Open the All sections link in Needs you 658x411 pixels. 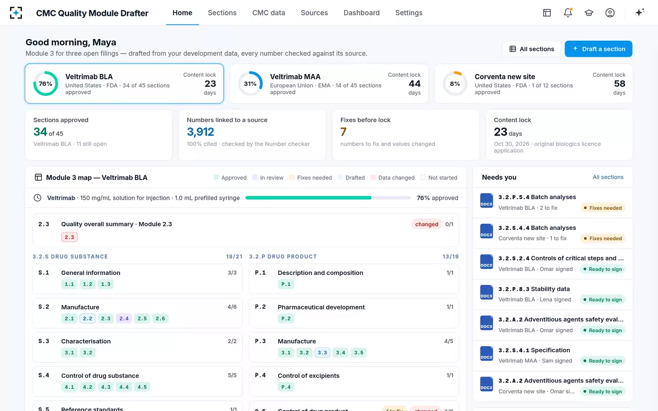tap(608, 177)
